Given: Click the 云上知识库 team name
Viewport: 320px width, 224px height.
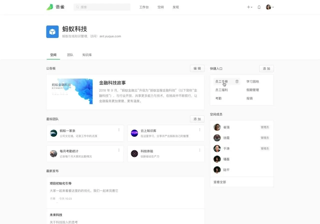Looking at the screenshot, I should (148, 131).
